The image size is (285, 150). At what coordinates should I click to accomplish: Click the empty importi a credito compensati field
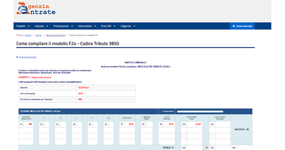(x=223, y=124)
